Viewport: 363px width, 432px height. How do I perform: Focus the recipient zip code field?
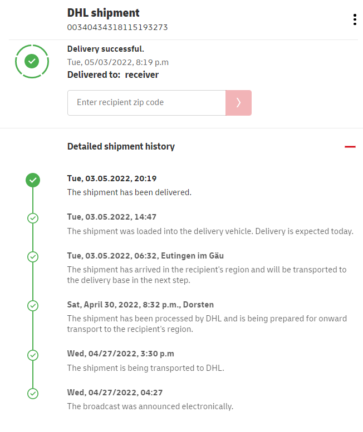(146, 103)
